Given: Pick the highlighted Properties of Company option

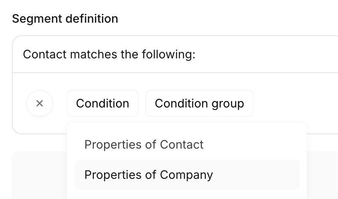Looking at the screenshot, I should (x=149, y=175).
